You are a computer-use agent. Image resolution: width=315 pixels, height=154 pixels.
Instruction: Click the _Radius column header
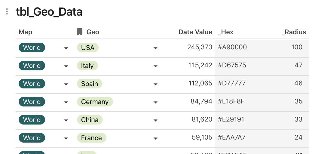(x=294, y=32)
